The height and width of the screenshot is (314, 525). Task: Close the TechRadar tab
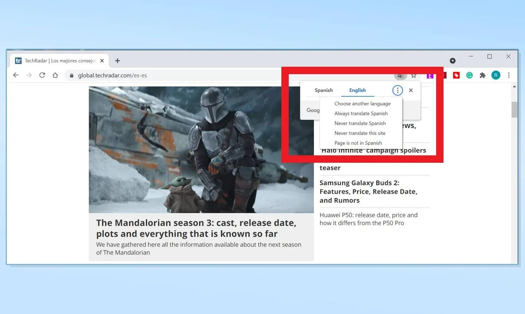(102, 61)
